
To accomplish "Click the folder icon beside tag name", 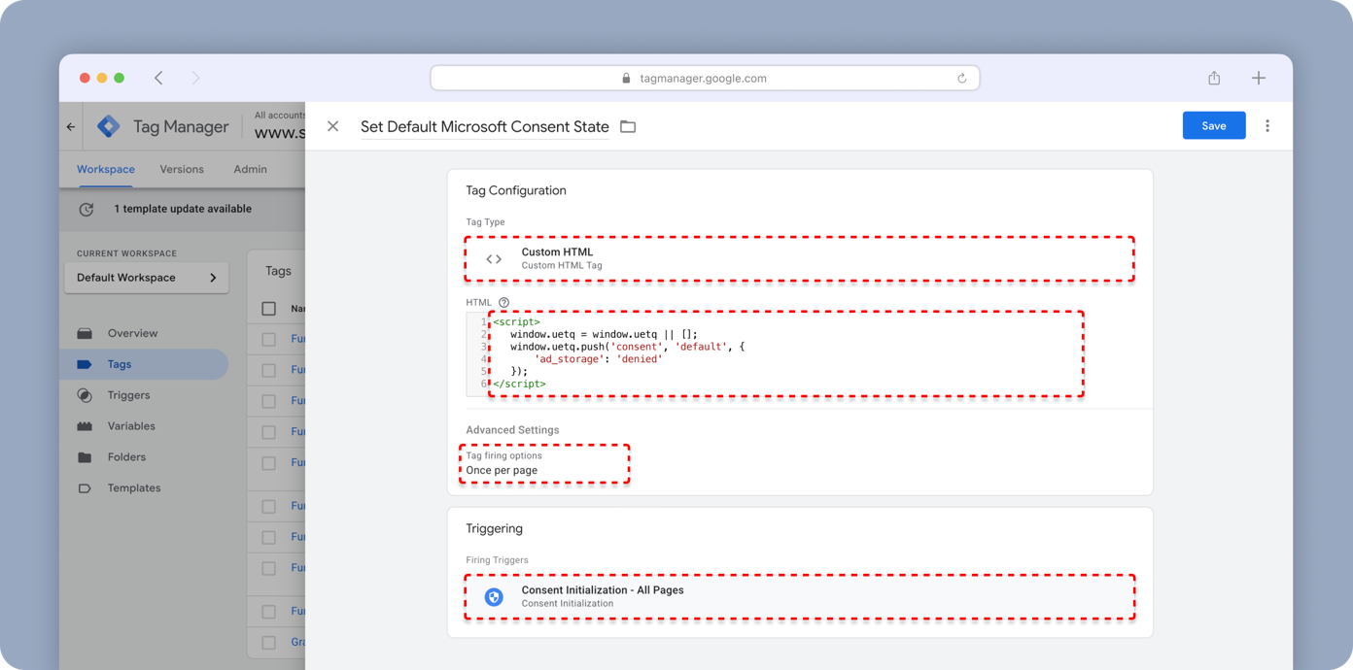I will coord(628,126).
